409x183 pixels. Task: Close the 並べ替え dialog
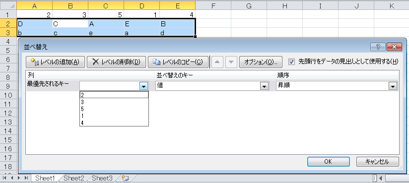point(394,47)
